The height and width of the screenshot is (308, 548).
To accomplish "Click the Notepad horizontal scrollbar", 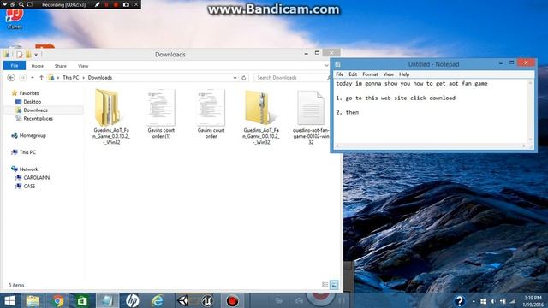I will 431,145.
